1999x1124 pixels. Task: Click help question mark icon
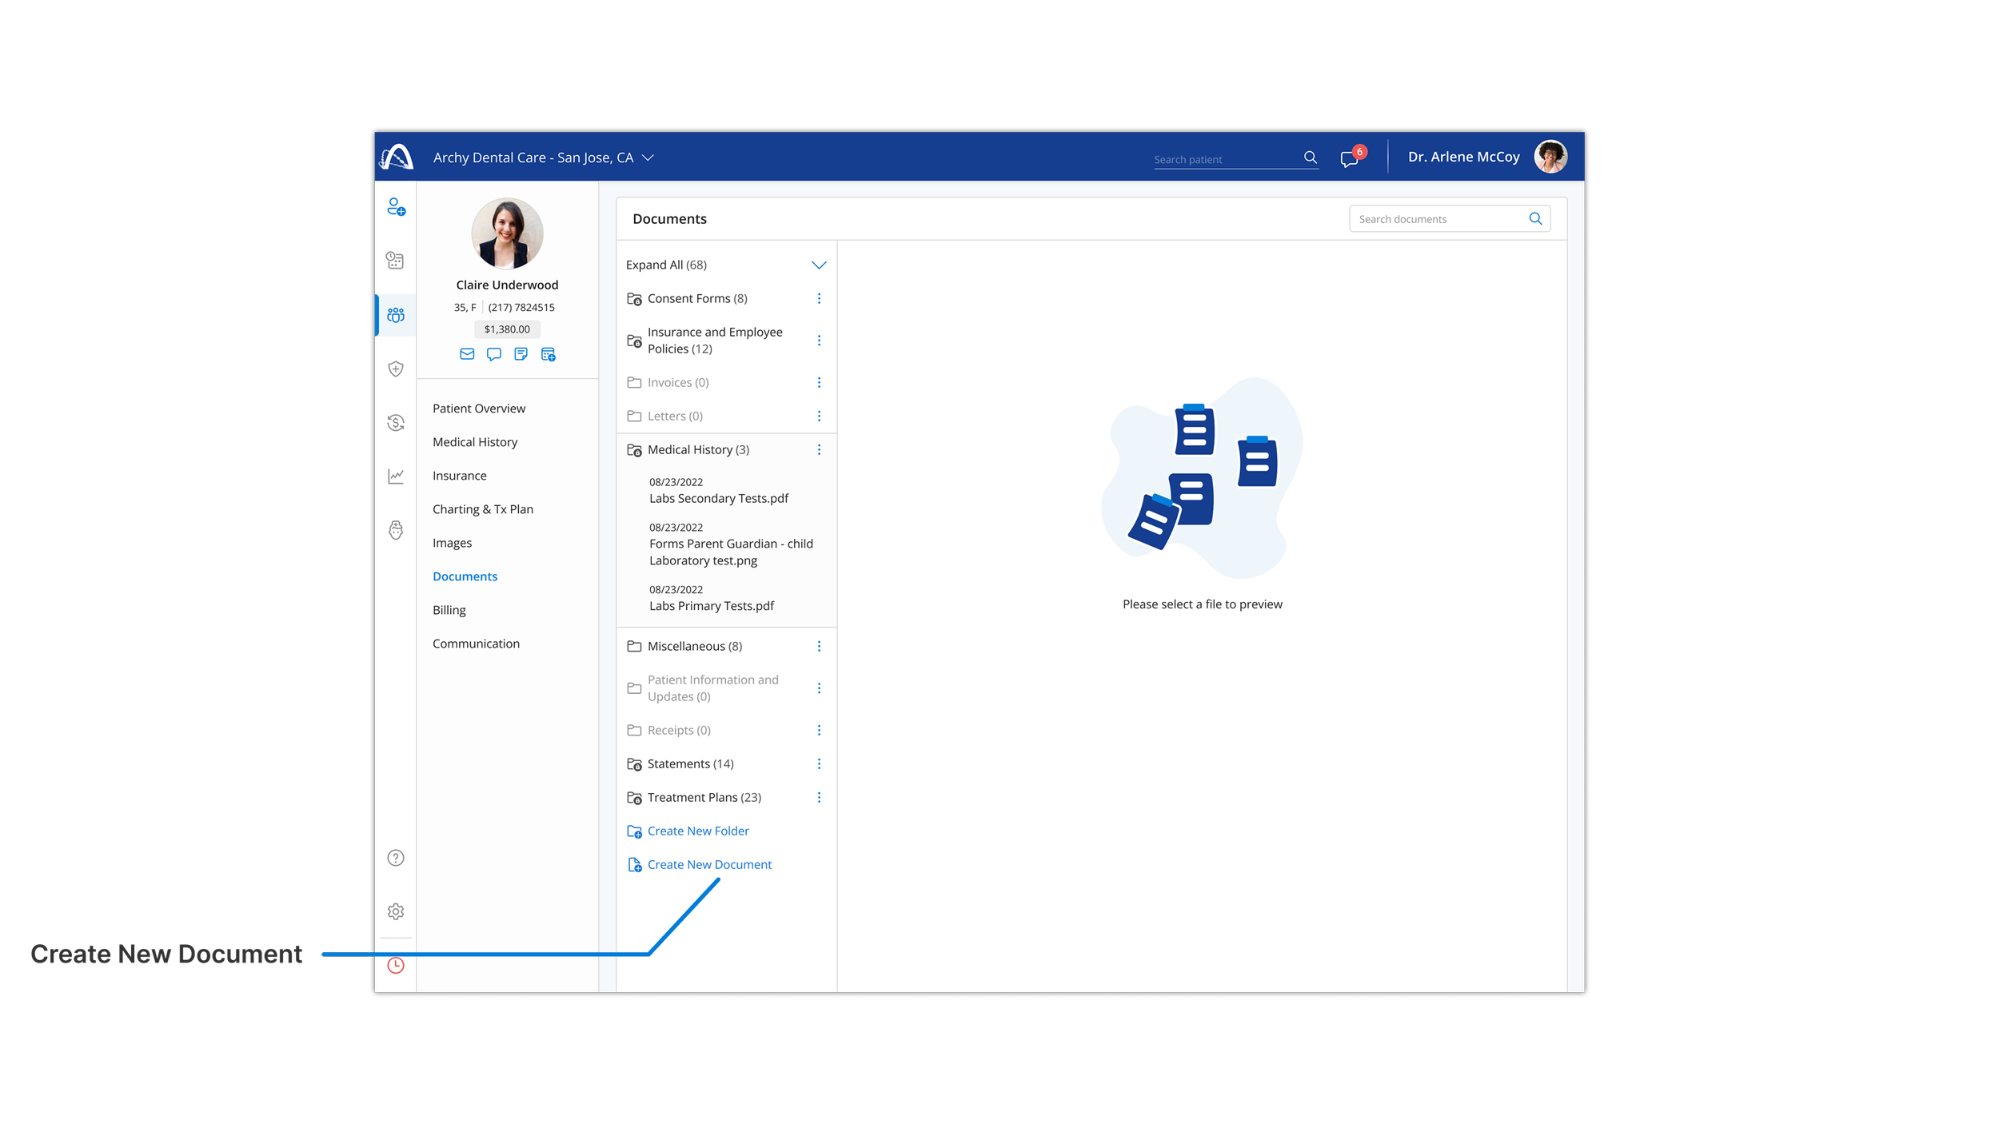click(x=396, y=858)
